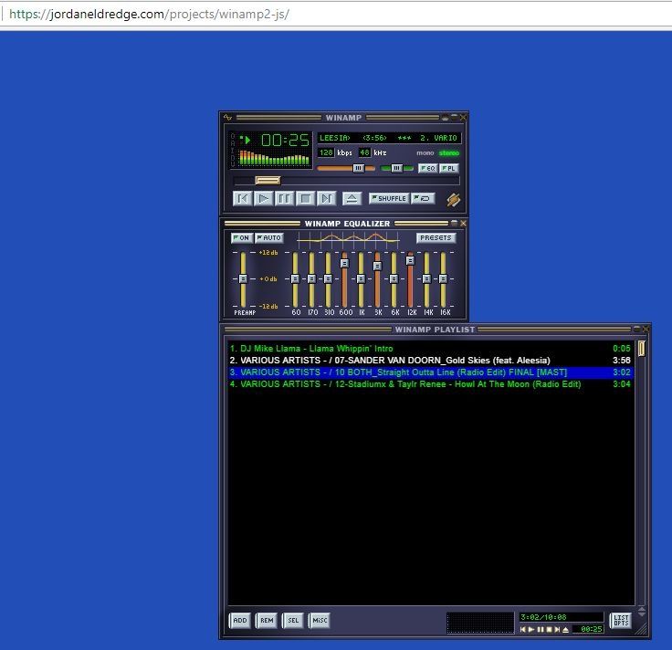Click the 170 Hz equalizer band slider

click(x=311, y=279)
